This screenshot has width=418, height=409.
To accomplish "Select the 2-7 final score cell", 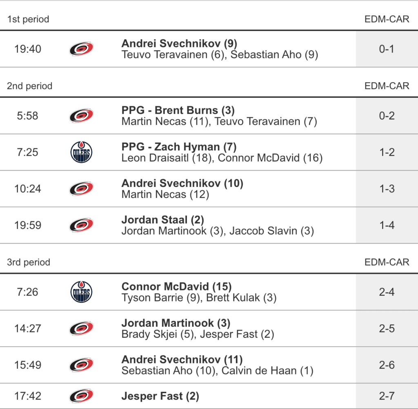I will point(387,396).
